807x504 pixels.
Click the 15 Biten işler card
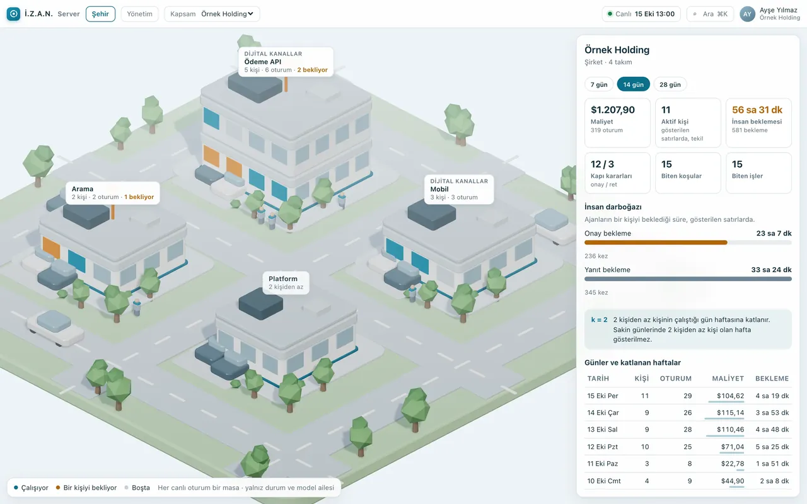point(758,173)
